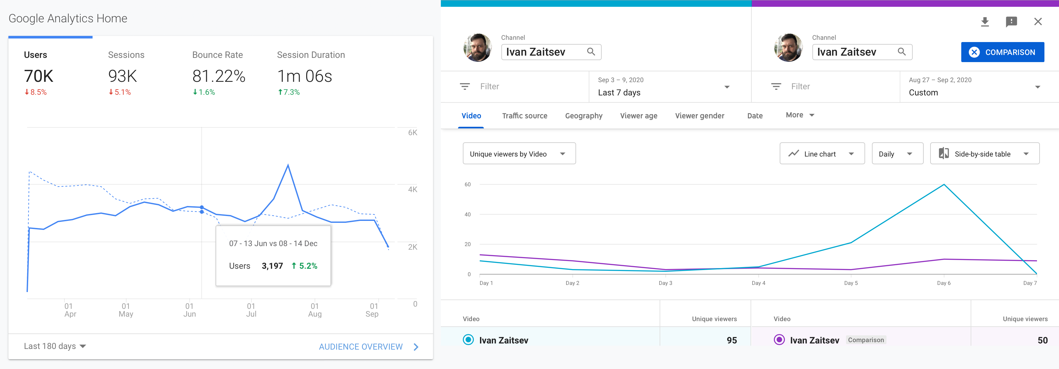Viewport: 1059px width, 369px height.
Task: Click the side-by-side table compare icon
Action: tap(943, 154)
